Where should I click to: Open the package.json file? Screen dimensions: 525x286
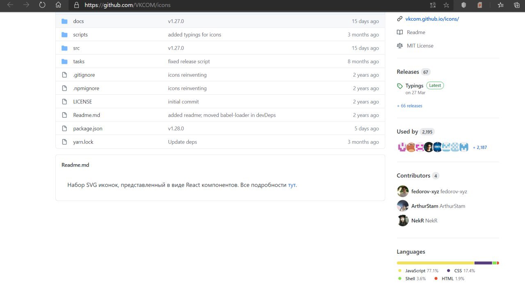pos(88,128)
